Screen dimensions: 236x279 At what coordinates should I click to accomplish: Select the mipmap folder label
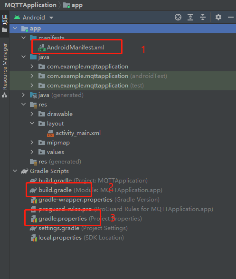pos(58,143)
